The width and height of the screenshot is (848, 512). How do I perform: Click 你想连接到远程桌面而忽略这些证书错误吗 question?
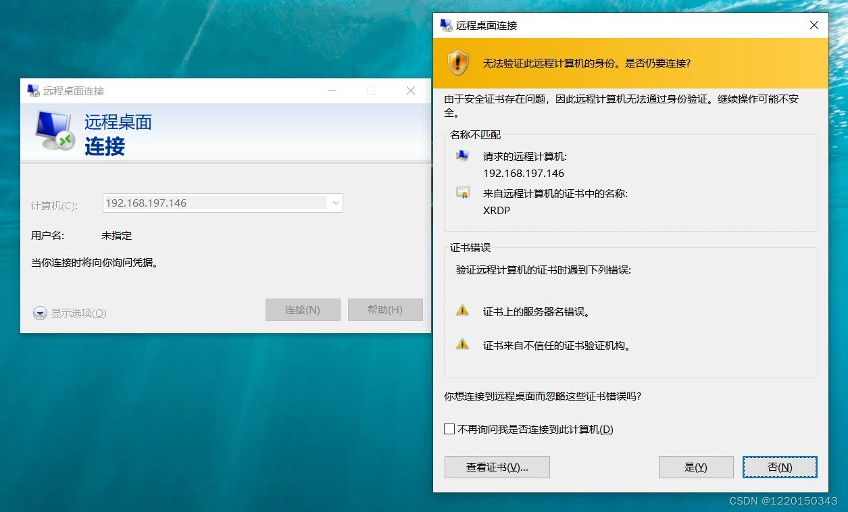tap(543, 396)
